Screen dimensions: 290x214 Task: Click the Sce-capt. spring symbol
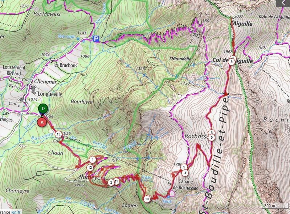click(x=78, y=39)
